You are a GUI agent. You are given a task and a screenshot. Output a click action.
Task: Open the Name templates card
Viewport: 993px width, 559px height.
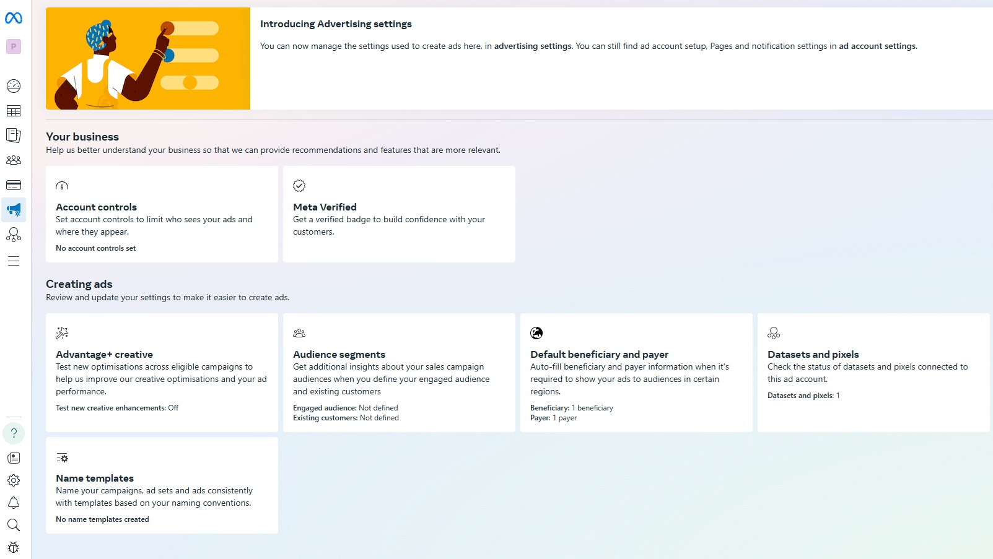point(162,485)
